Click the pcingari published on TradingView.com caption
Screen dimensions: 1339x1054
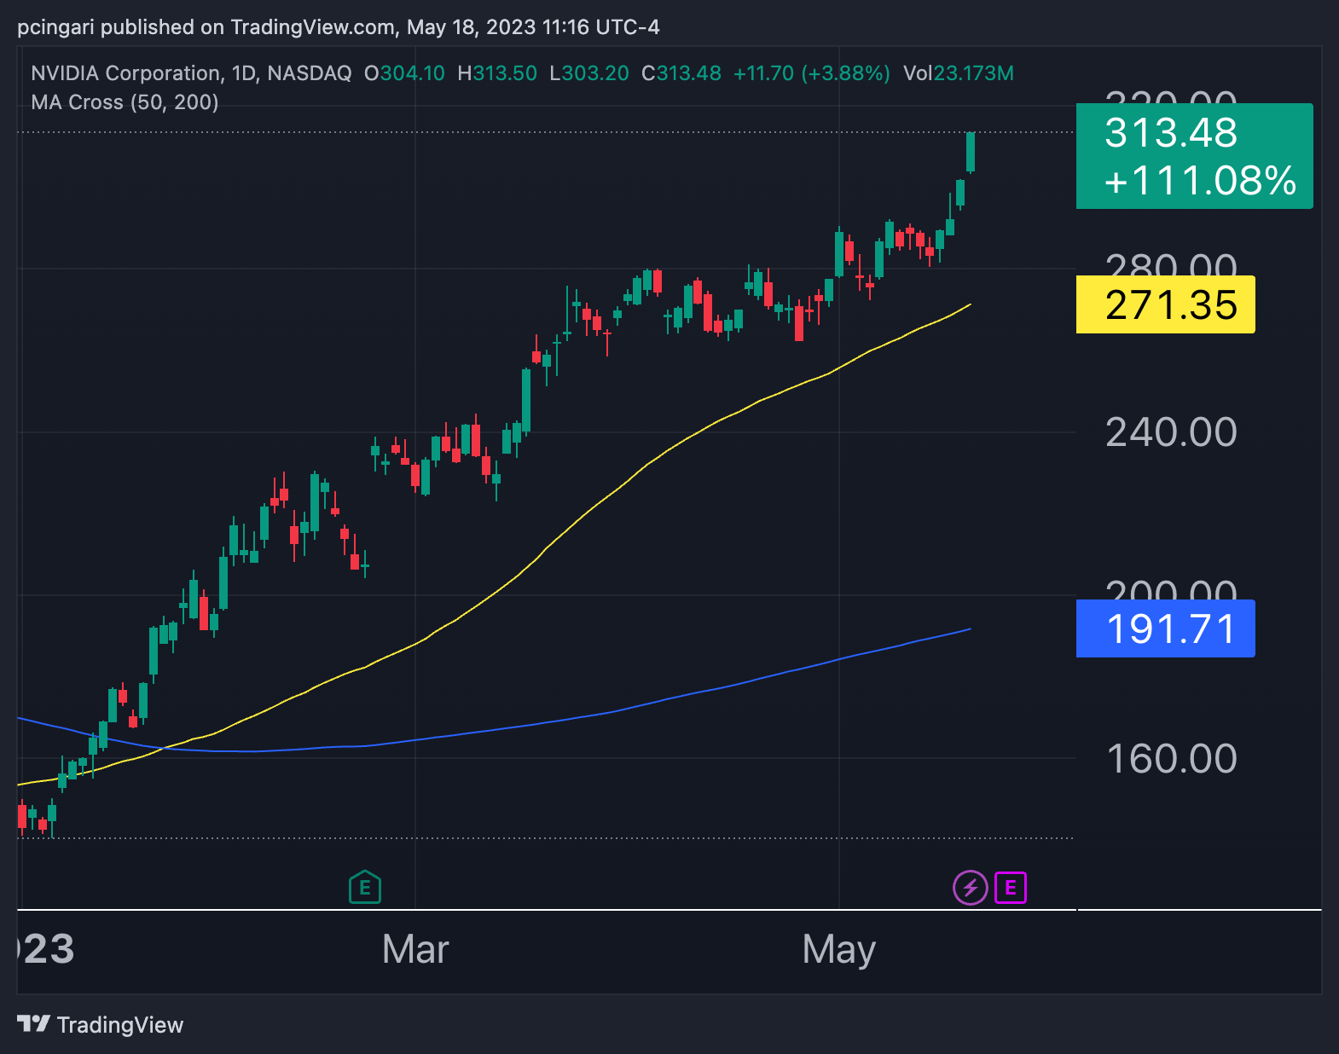(x=339, y=27)
